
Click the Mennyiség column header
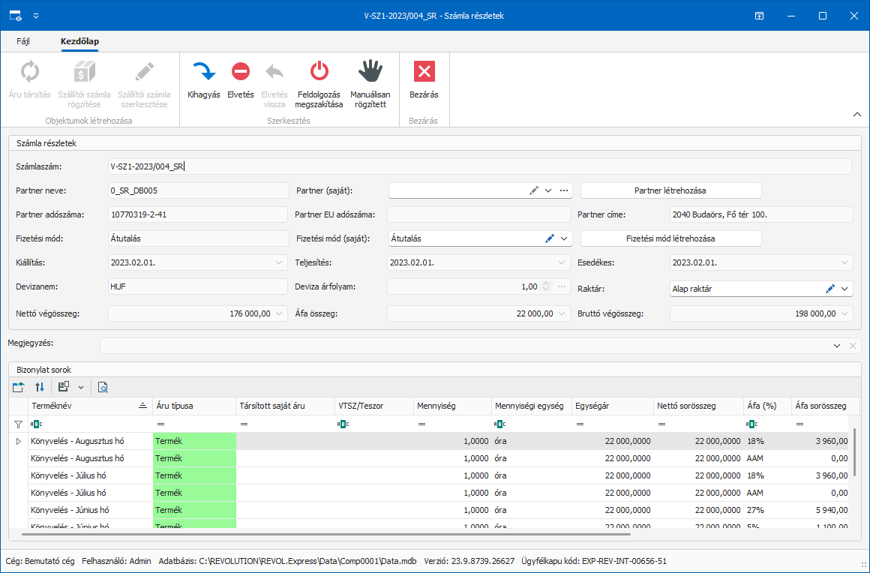pyautogui.click(x=452, y=406)
